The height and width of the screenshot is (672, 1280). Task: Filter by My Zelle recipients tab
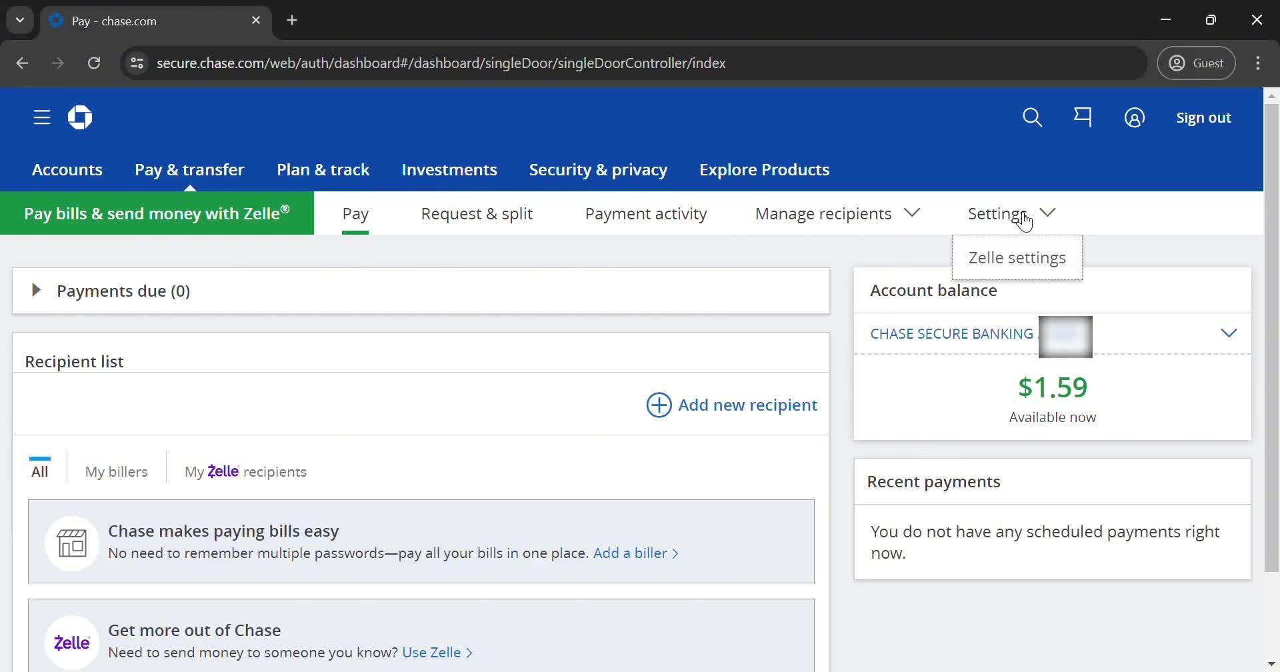(x=245, y=471)
